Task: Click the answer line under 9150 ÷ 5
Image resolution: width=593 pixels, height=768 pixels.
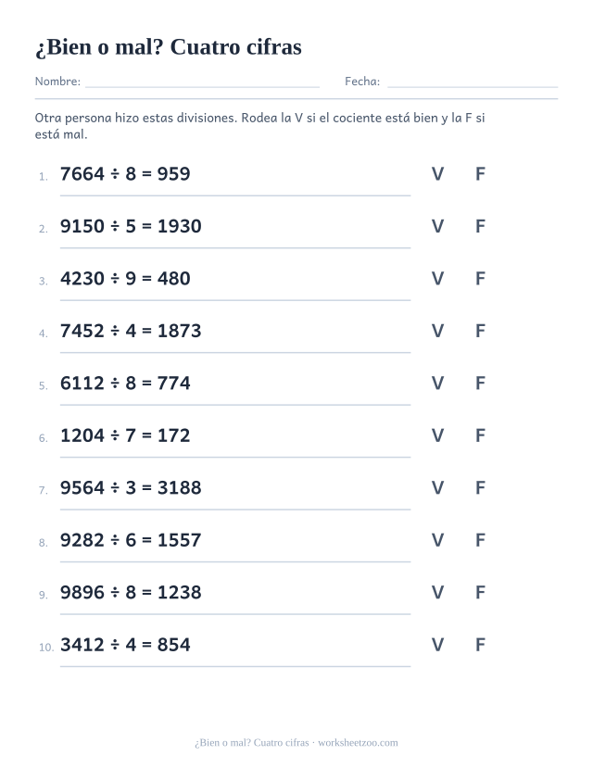Action: (x=235, y=248)
